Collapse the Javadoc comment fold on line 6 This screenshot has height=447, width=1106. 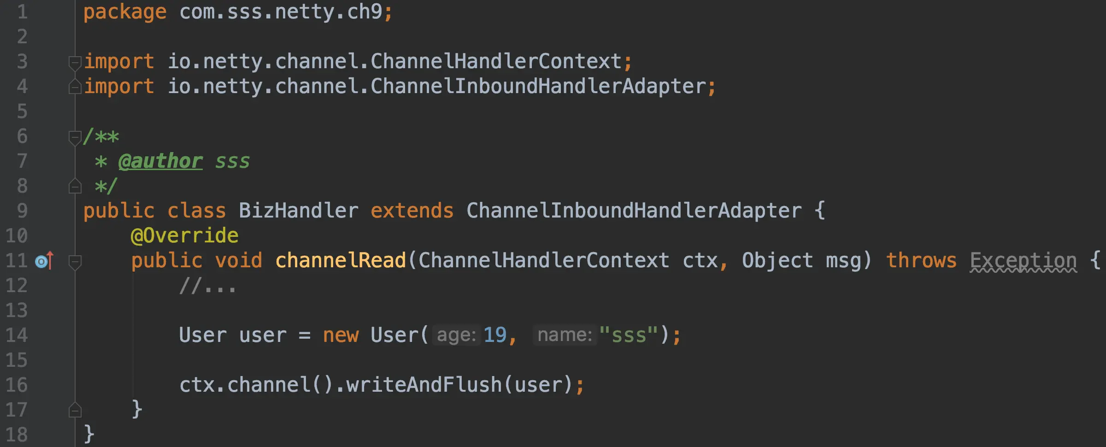click(75, 138)
